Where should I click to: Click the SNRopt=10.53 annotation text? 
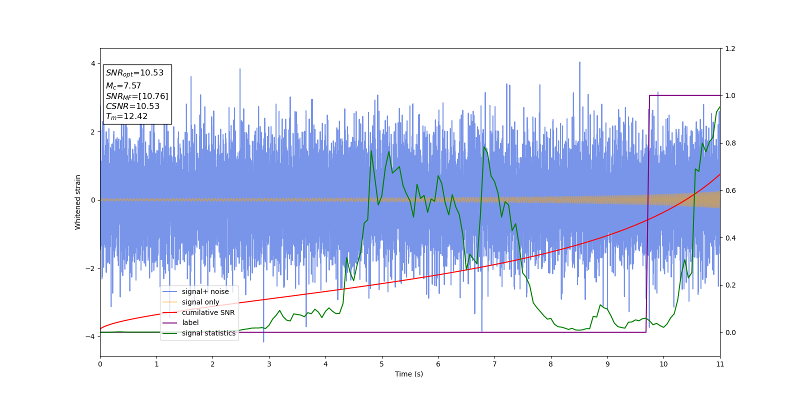coord(134,73)
